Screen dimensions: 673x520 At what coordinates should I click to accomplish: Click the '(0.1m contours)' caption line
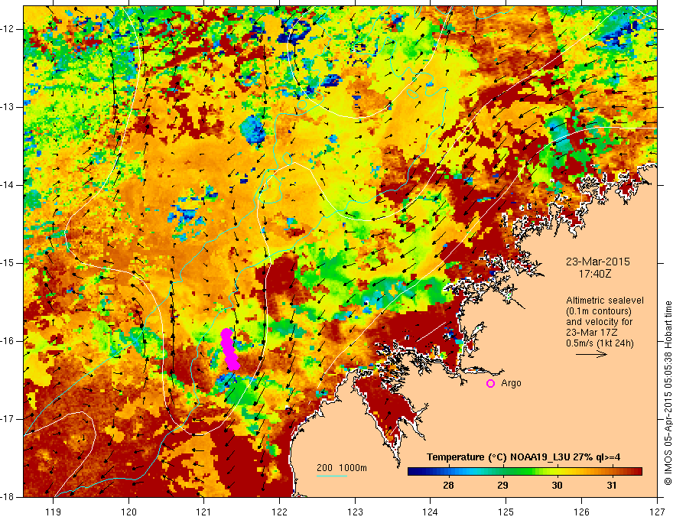pyautogui.click(x=599, y=311)
